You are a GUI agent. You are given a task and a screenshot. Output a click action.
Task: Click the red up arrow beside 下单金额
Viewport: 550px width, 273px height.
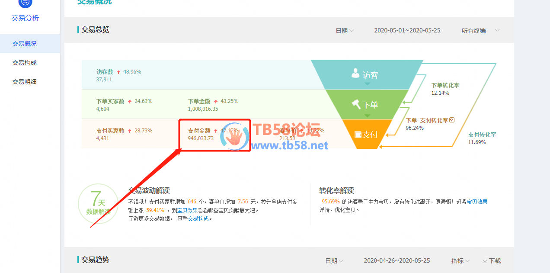point(227,102)
